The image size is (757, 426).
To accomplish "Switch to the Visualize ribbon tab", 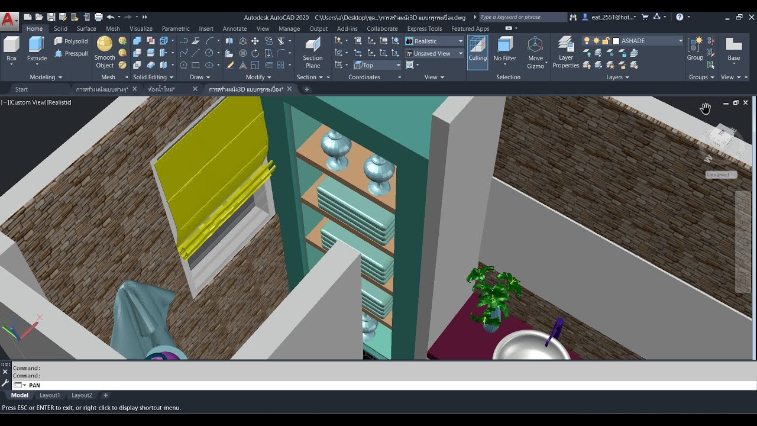I will 141,28.
